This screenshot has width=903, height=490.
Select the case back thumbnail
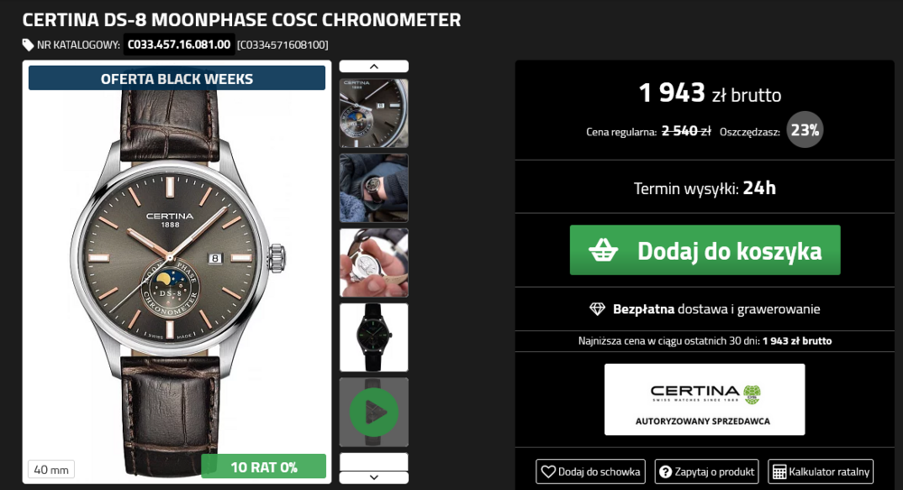click(x=374, y=263)
